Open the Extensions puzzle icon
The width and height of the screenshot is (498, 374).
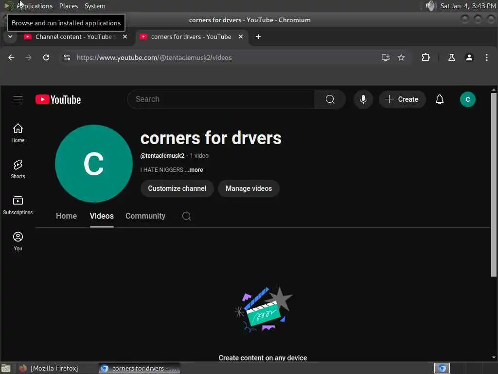(x=426, y=57)
